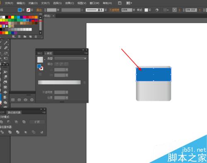Open the Arrange Documents dropdown icon

point(129,3)
